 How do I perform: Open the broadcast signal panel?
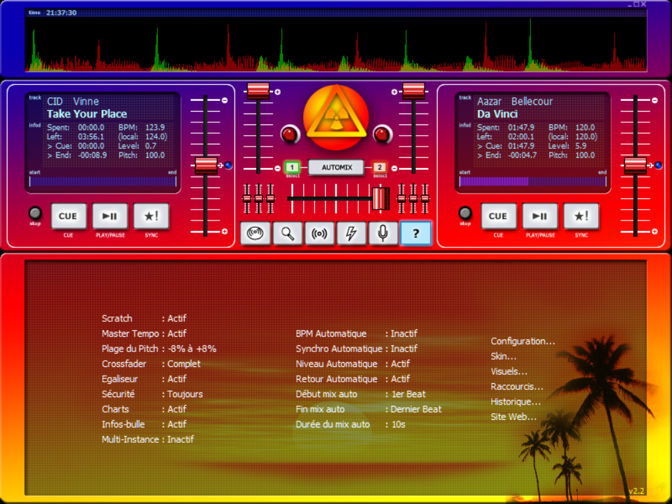click(x=319, y=233)
